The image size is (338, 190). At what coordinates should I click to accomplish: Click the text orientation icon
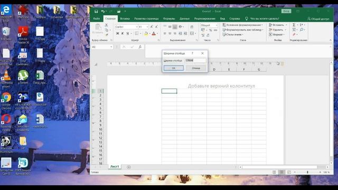[180, 27]
